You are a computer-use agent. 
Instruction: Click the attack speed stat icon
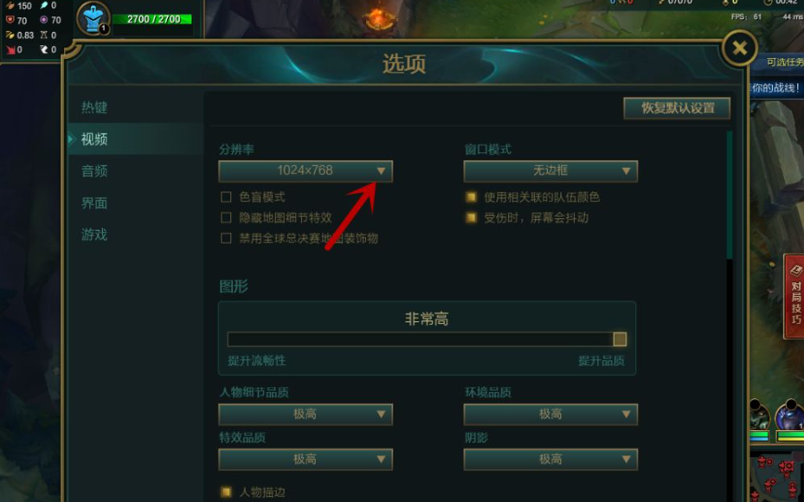coord(10,35)
